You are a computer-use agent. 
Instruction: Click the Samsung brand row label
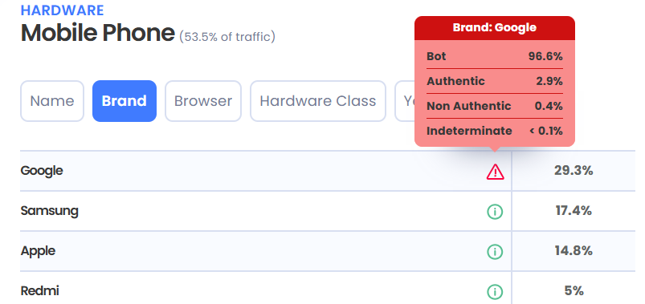[49, 211]
